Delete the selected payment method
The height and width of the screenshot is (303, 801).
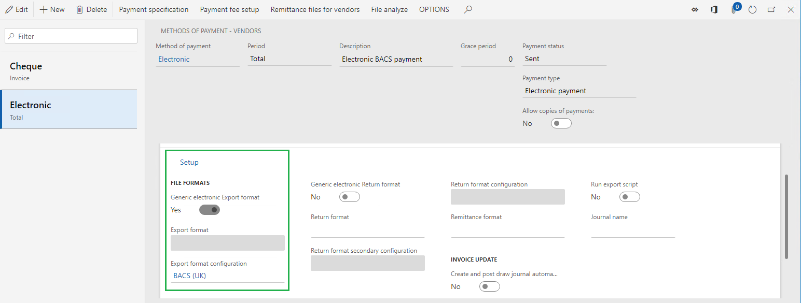(91, 9)
